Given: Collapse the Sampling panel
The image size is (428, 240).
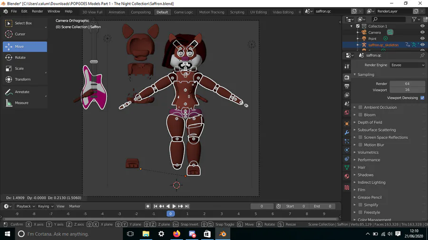Looking at the screenshot, I should 366,74.
